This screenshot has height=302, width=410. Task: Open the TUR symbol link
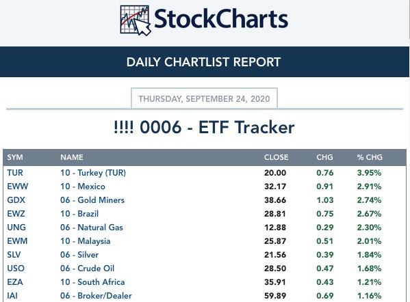15,173
